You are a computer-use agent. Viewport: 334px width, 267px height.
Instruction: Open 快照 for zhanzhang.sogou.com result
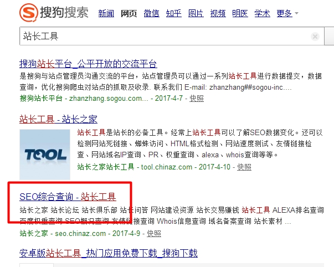(x=197, y=99)
